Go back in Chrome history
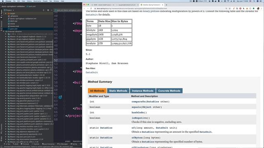This screenshot has height=148, width=264. [x=84, y=8]
